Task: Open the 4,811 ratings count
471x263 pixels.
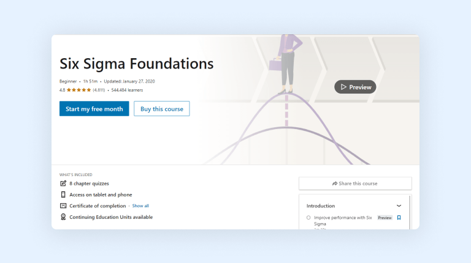Action: (x=99, y=90)
